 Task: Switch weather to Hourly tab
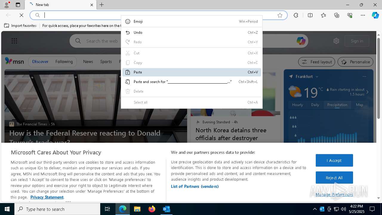(298, 105)
